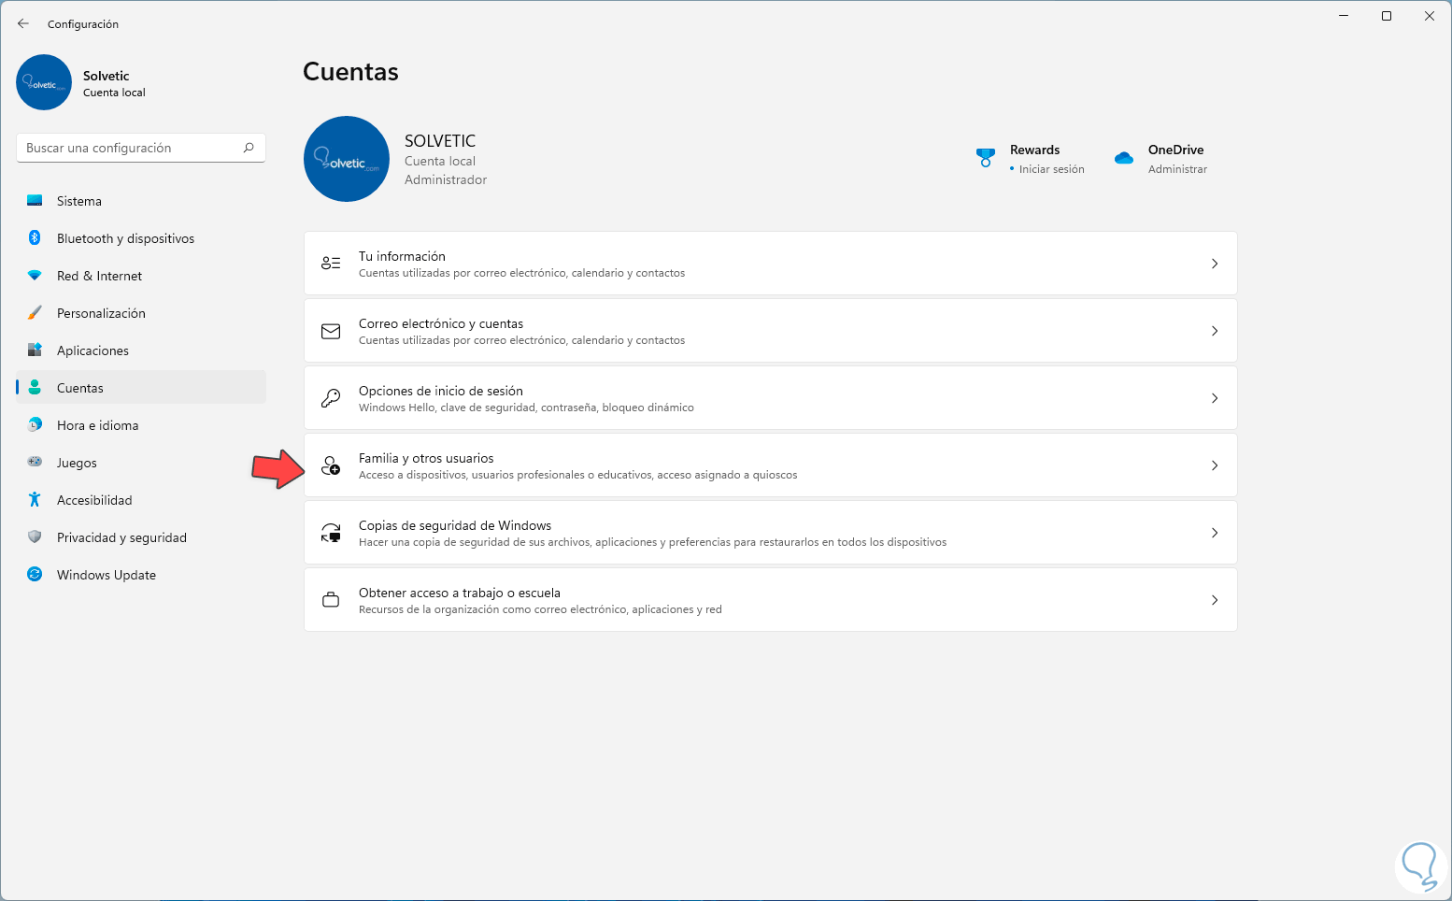Click the Juegos controller icon
The width and height of the screenshot is (1452, 901).
35,463
